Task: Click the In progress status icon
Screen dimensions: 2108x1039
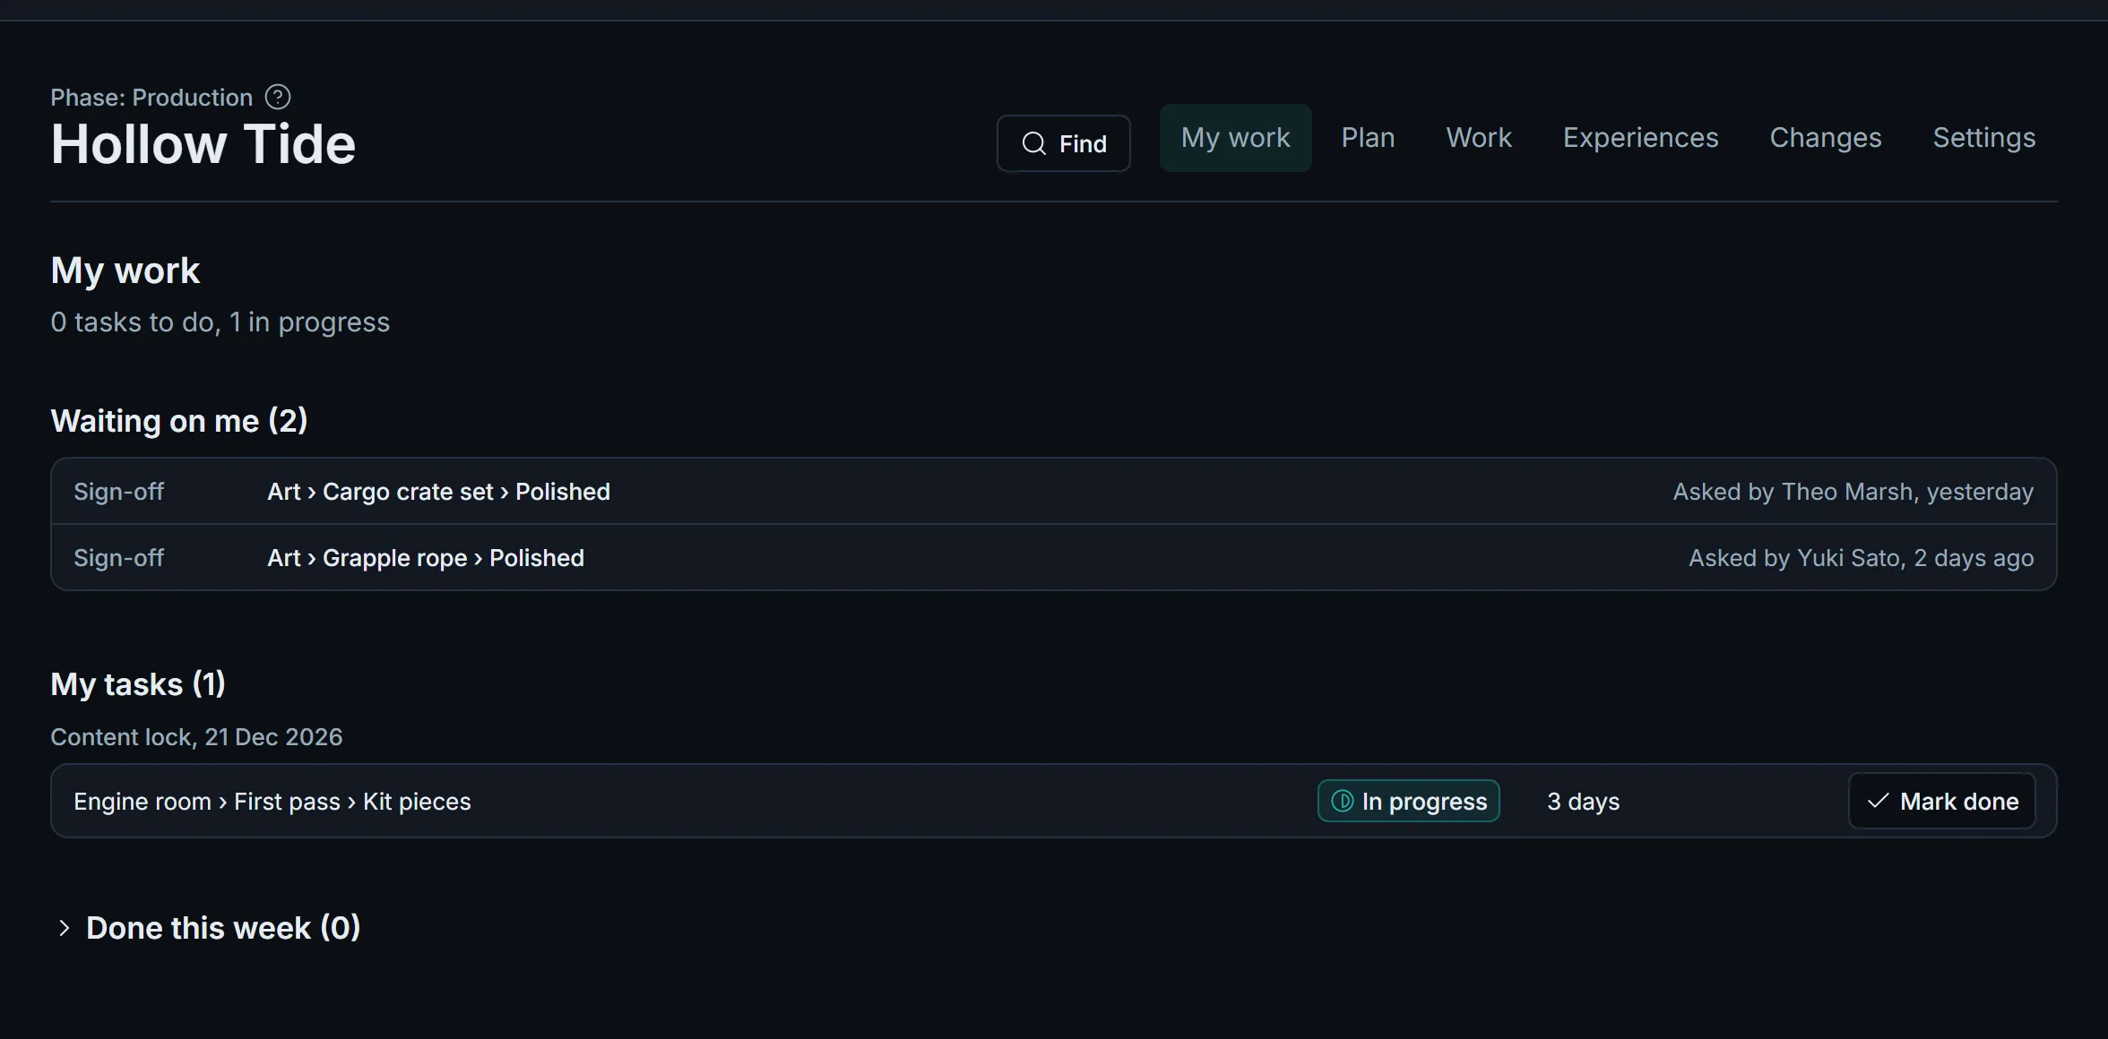Action: (x=1342, y=801)
